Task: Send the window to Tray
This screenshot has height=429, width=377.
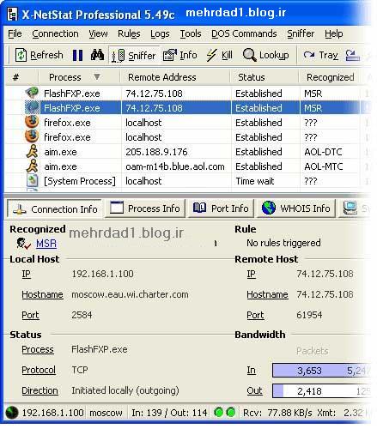Action: 321,55
